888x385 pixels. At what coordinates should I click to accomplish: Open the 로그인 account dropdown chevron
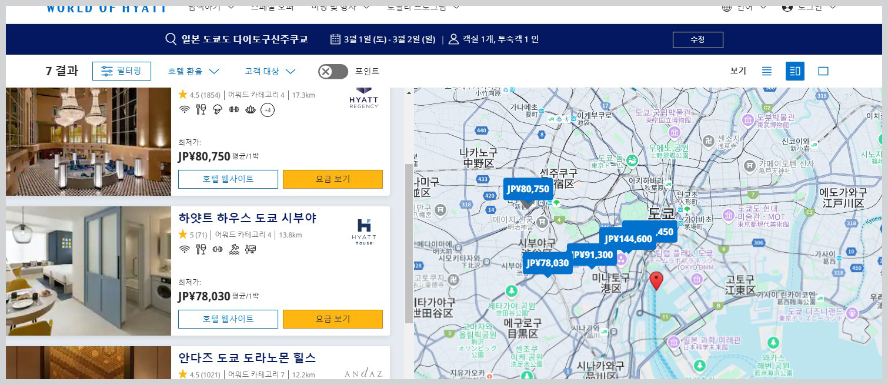tap(834, 8)
